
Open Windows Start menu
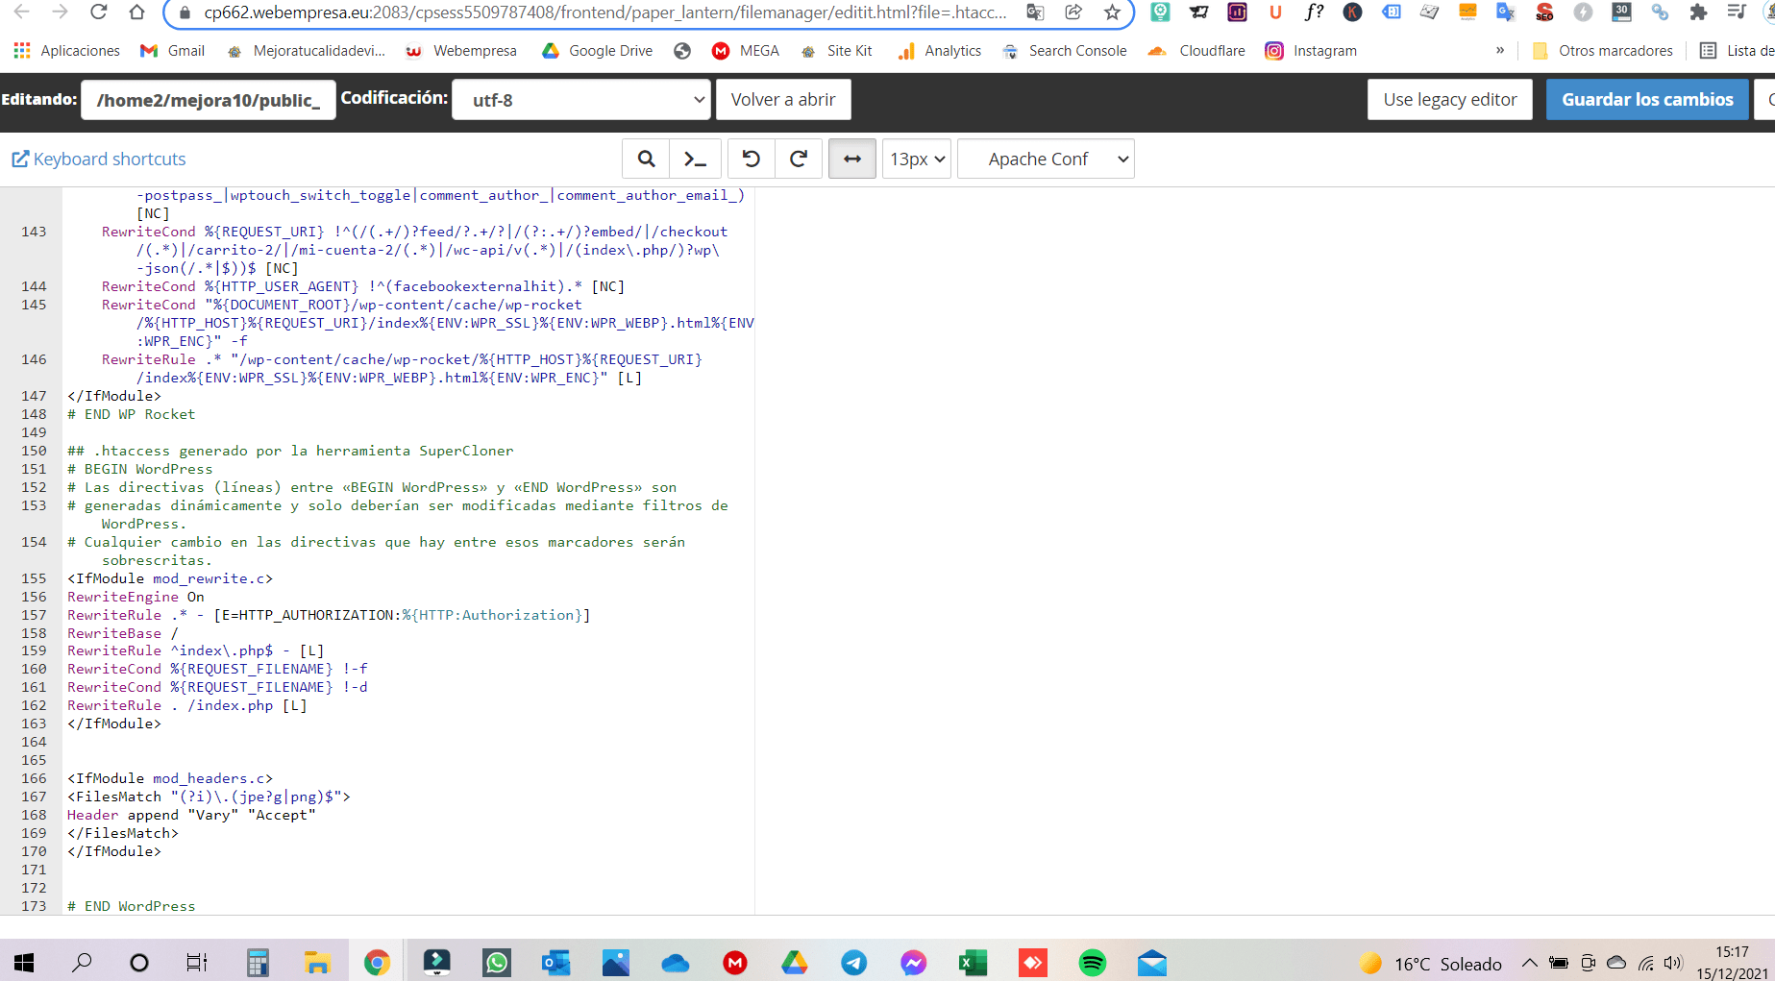tap(23, 962)
